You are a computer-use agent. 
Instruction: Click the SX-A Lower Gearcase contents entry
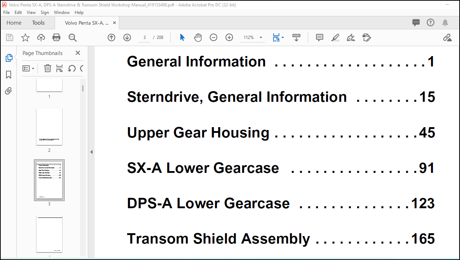(281, 168)
